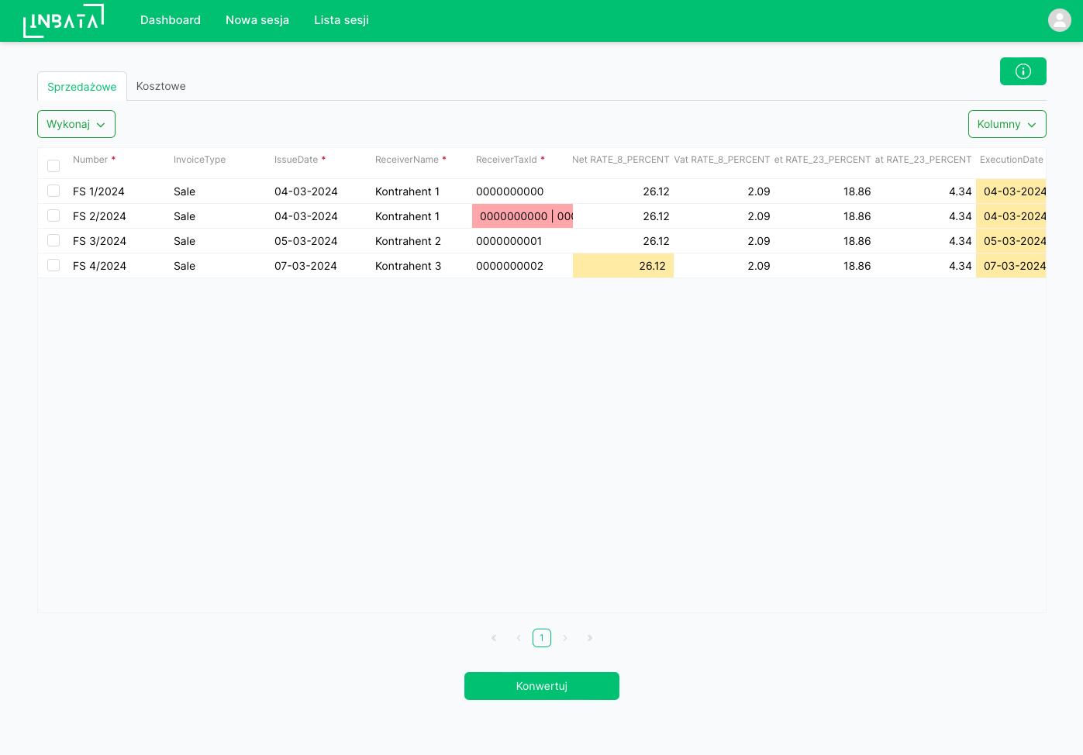Viewport: 1083px width, 755px height.
Task: Tick the FS 4/2024 row checkbox
Action: tap(53, 265)
